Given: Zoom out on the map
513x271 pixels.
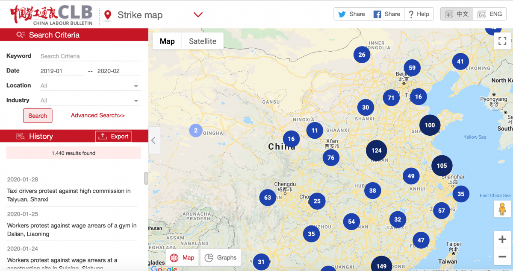Looking at the screenshot, I should pyautogui.click(x=502, y=257).
